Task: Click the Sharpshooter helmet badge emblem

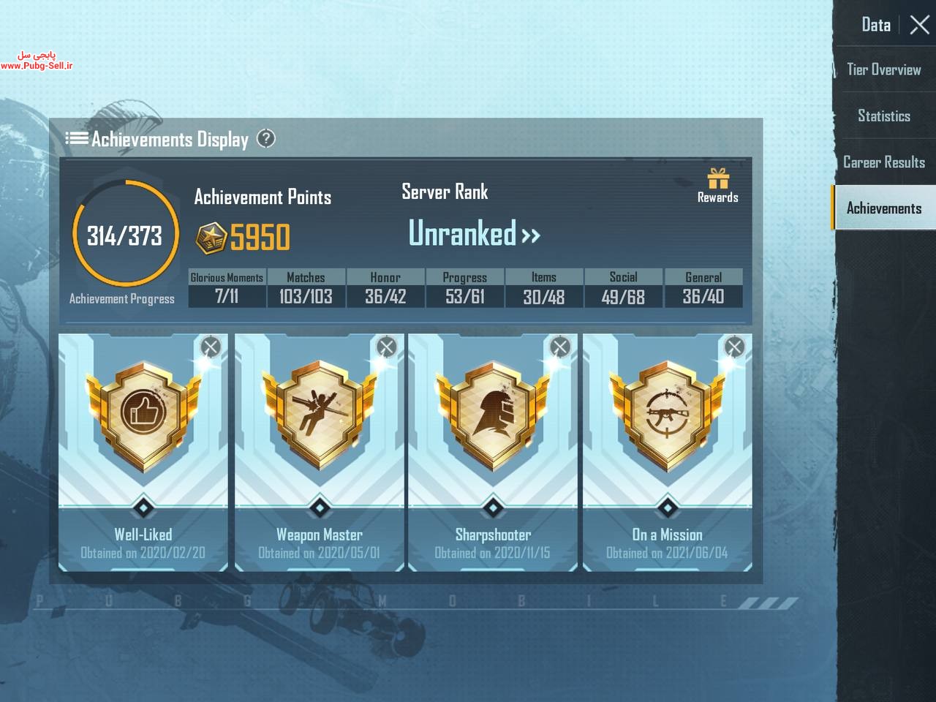Action: [x=493, y=414]
